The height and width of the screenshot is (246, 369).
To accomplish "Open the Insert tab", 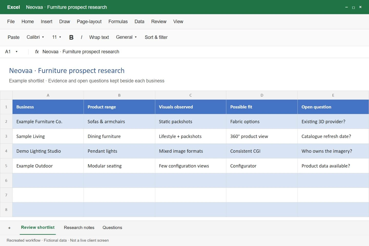I will point(46,22).
